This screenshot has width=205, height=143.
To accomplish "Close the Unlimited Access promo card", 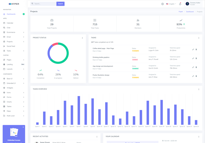I will [23, 127].
